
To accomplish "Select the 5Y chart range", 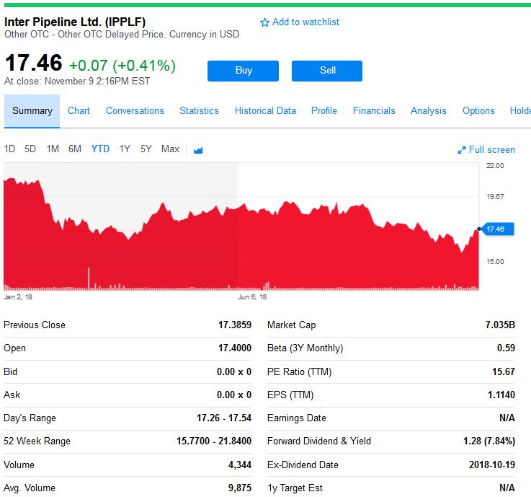I will pos(146,149).
